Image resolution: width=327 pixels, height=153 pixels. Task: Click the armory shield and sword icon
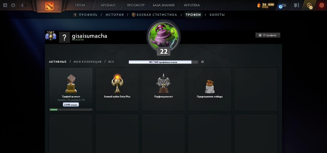(296, 5)
